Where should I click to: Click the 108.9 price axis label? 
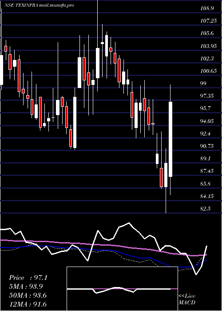207,8
